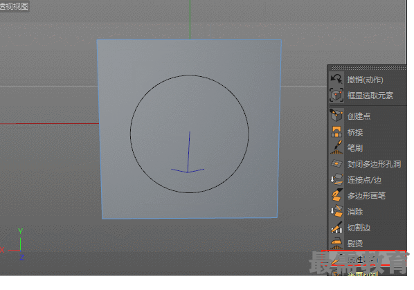Click the Undo (撤销) arrow icon
Screen dimensions: 414x290
click(336, 79)
